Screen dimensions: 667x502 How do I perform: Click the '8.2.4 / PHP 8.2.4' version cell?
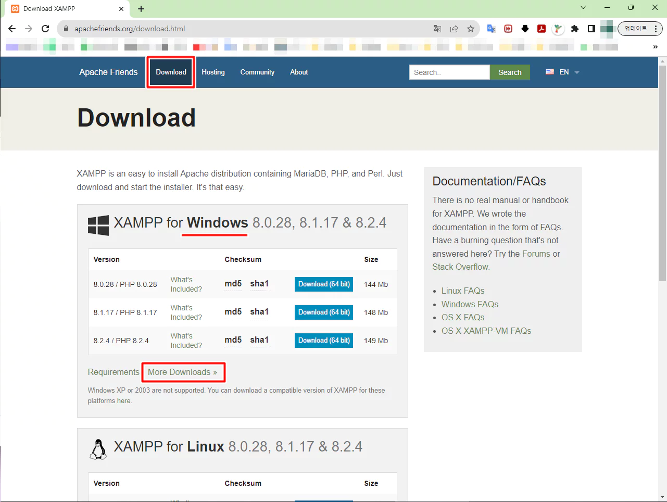(121, 341)
